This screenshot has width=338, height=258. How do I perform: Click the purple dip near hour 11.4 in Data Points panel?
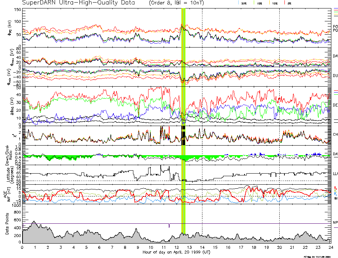click(169, 226)
